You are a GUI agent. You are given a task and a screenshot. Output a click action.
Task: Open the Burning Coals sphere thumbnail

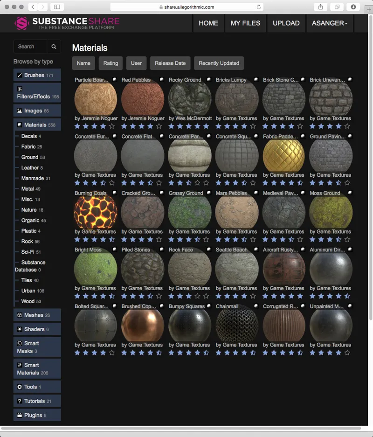click(96, 212)
